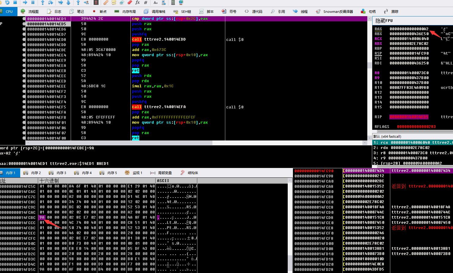Toggle breakpoint bullet at address 0000000140014EDE
This screenshot has height=273, width=453.
[24, 50]
